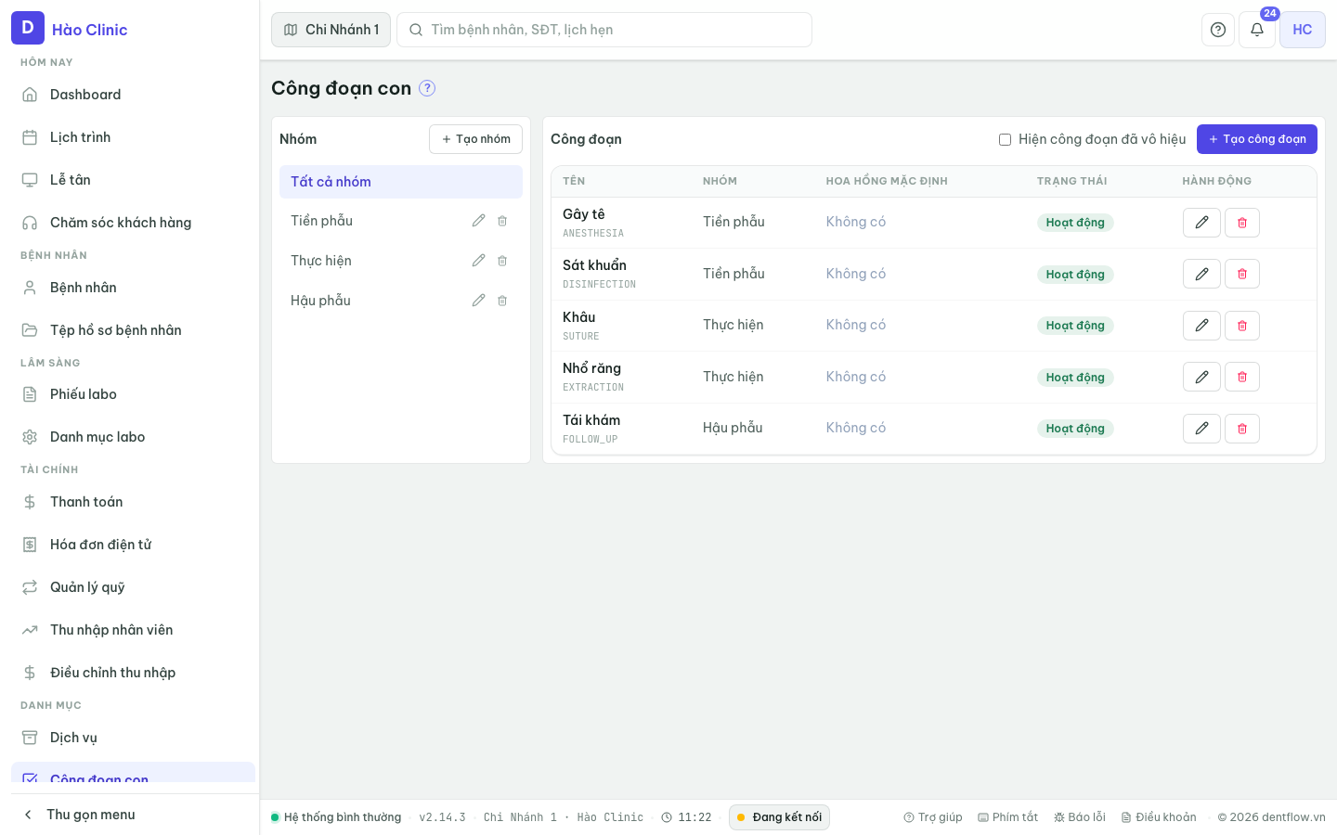This screenshot has height=835, width=1337.
Task: Open Phiếu labo page
Action: (x=133, y=394)
